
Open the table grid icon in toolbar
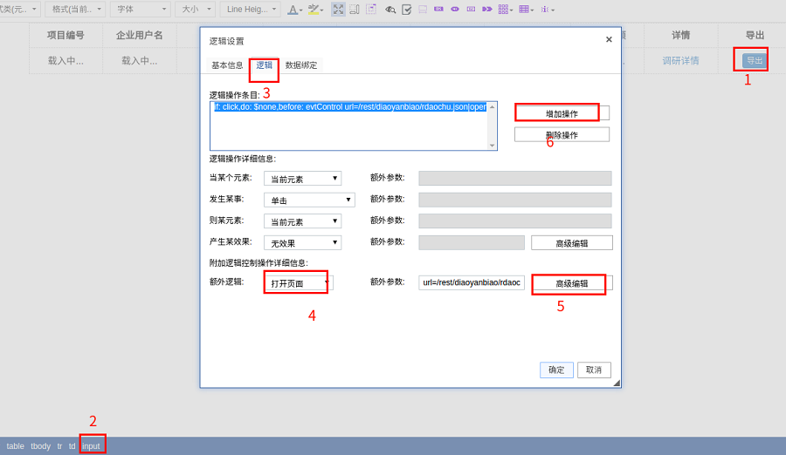[524, 10]
